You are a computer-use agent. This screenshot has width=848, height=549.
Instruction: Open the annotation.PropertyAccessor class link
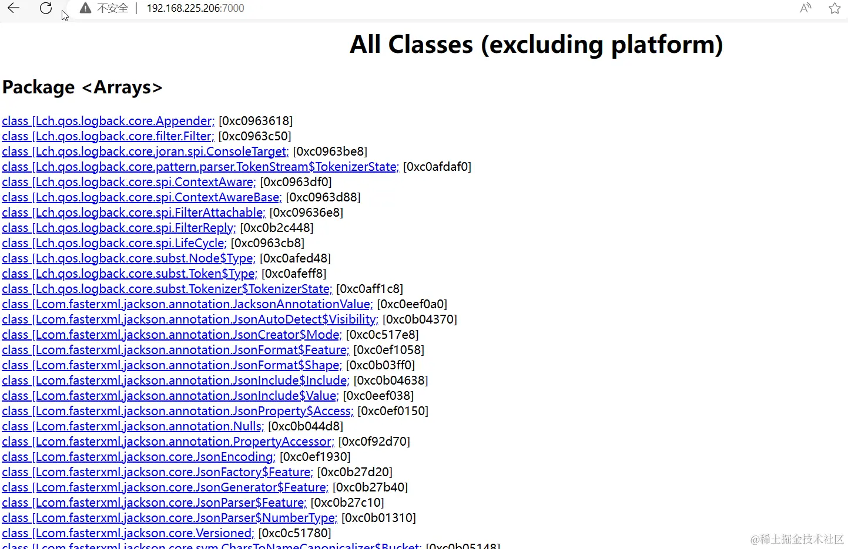point(168,442)
